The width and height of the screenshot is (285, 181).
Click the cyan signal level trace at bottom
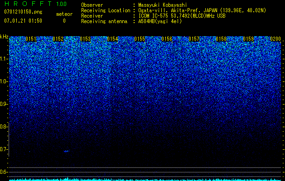[145, 179]
